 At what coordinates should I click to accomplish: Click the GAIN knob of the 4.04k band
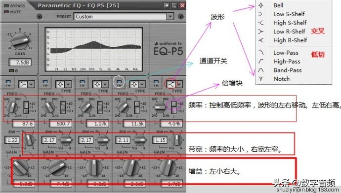tap(168, 167)
